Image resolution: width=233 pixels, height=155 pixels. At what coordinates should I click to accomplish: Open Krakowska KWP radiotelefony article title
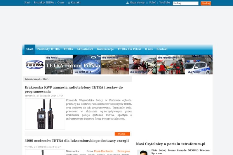click(74, 89)
